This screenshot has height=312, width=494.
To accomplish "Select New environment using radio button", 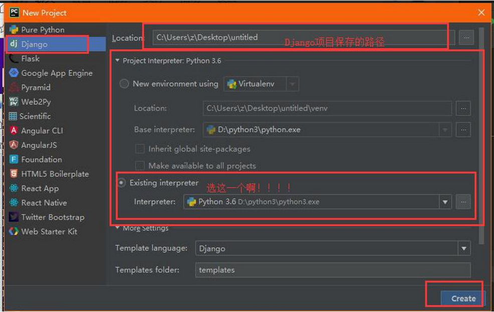I will [124, 84].
